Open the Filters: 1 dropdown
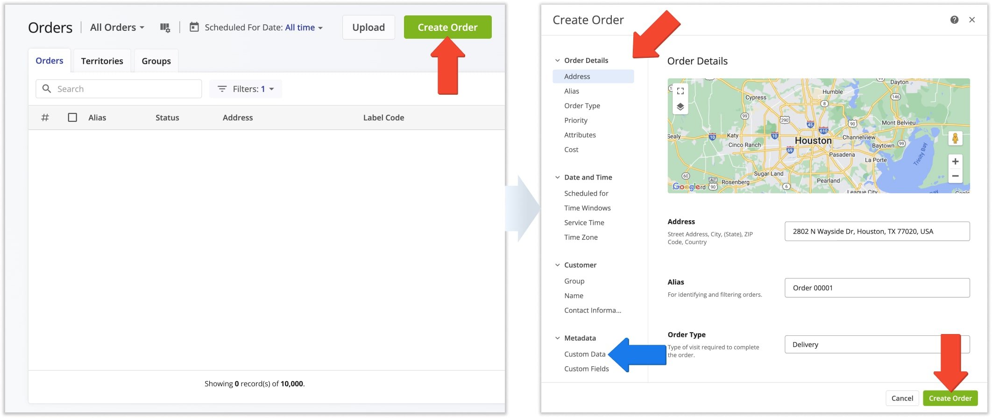Image resolution: width=992 pixels, height=418 pixels. [246, 89]
